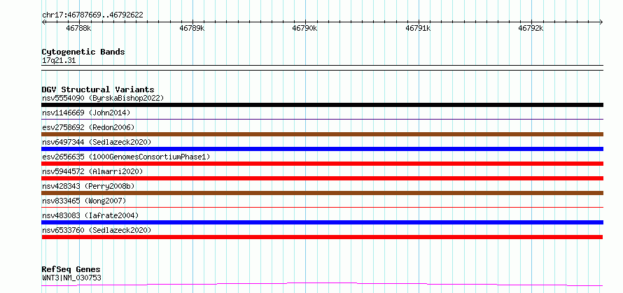The image size is (623, 293).
Task: Click the chr17:46787669..46792622 coordinate label
Action: [x=92, y=15]
